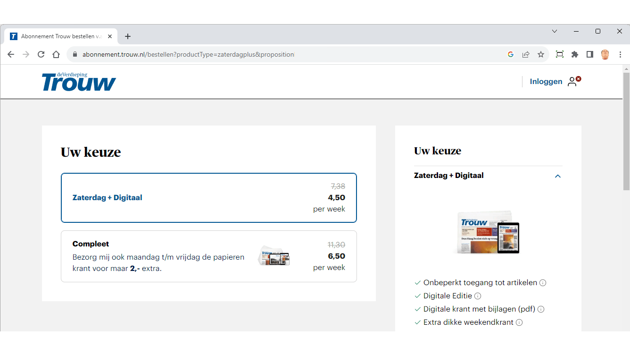Show info for Extra dikke weekendkrant
Image resolution: width=630 pixels, height=355 pixels.
[519, 322]
